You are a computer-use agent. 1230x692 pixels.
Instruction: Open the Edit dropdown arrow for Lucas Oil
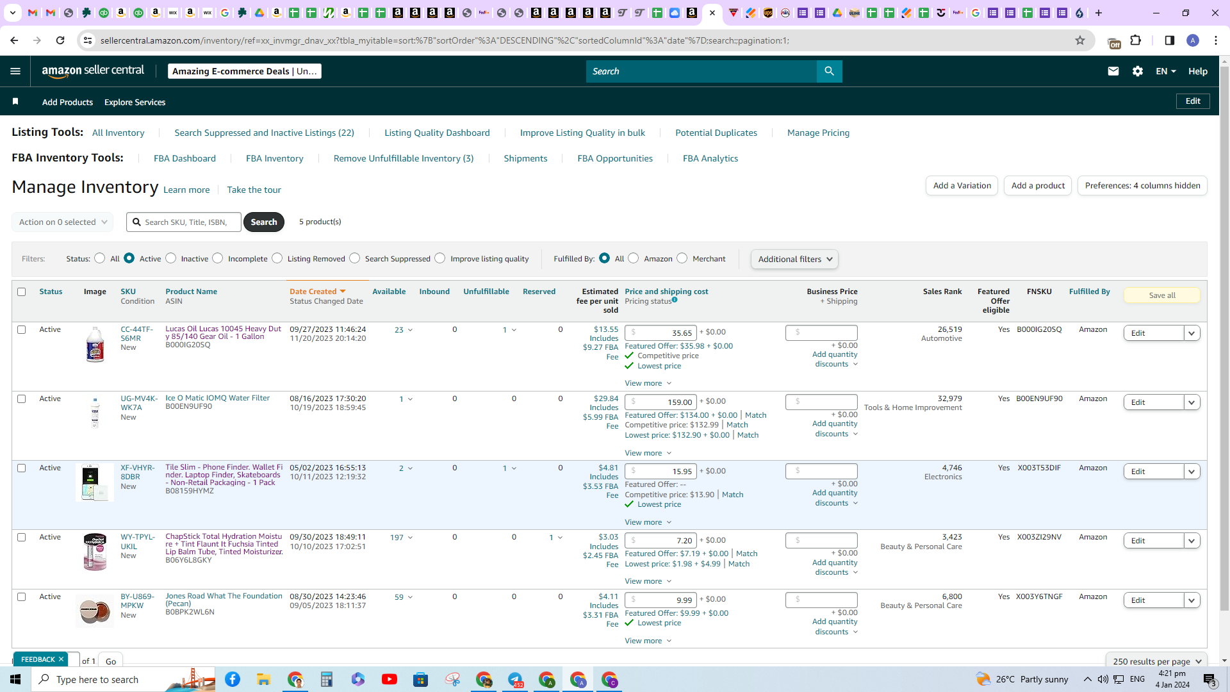(x=1192, y=333)
